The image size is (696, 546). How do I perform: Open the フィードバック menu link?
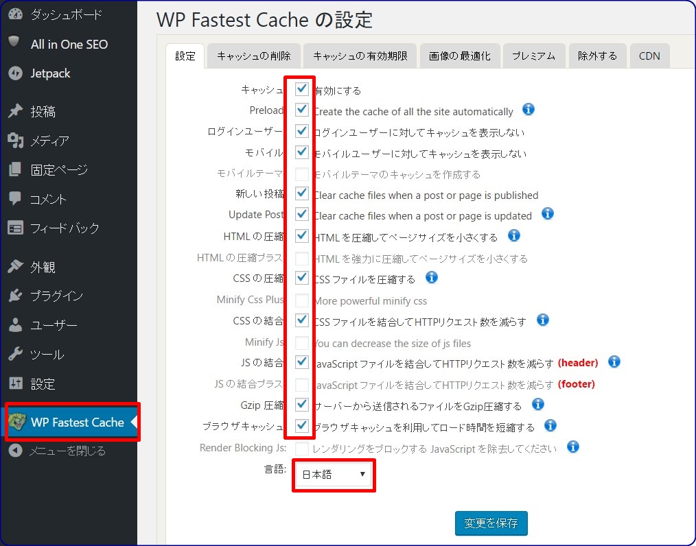65,228
